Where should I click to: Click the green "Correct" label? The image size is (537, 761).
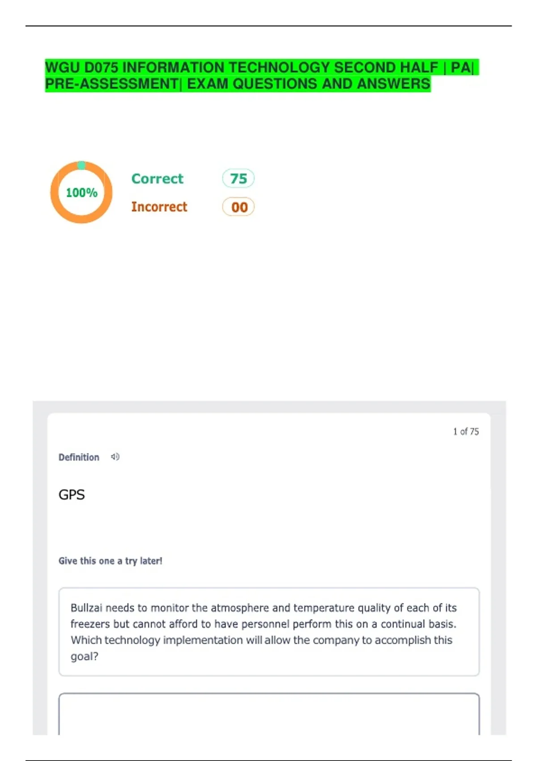[x=157, y=179]
